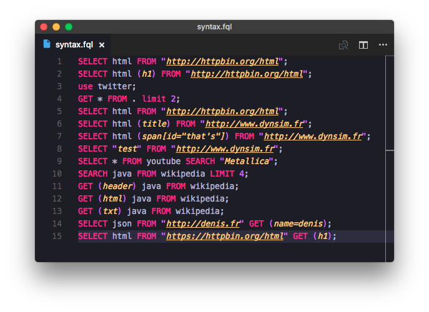
Task: Click the red close window button
Action: pyautogui.click(x=44, y=27)
